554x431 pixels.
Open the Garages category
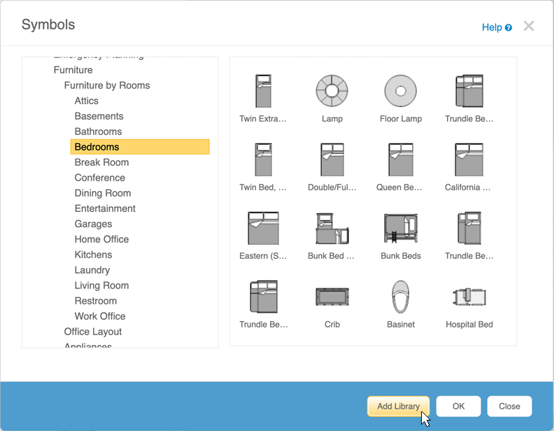coord(93,224)
